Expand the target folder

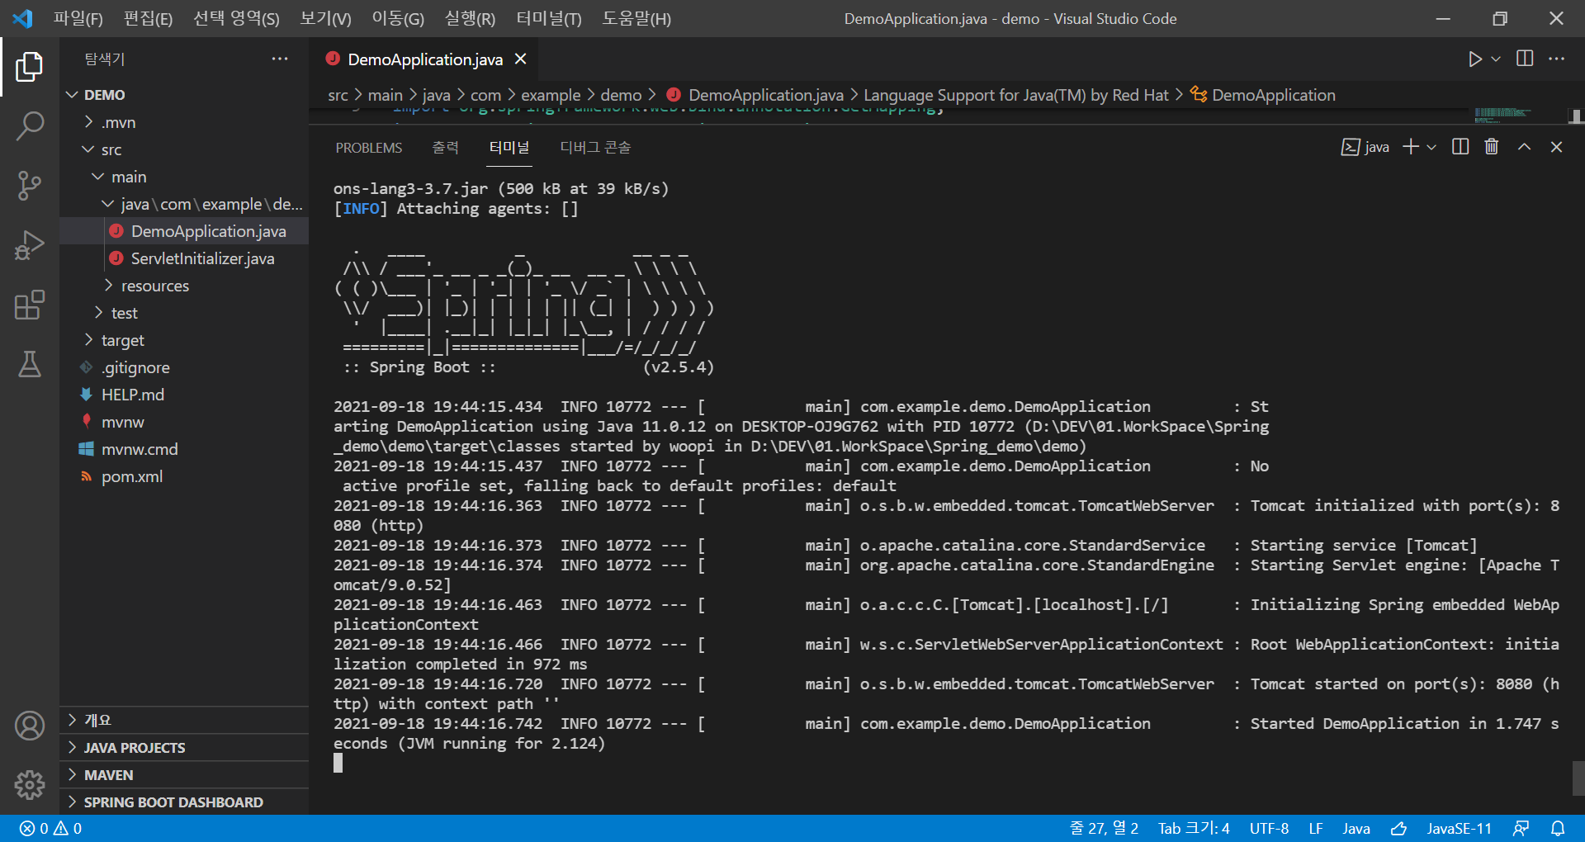pos(184,340)
